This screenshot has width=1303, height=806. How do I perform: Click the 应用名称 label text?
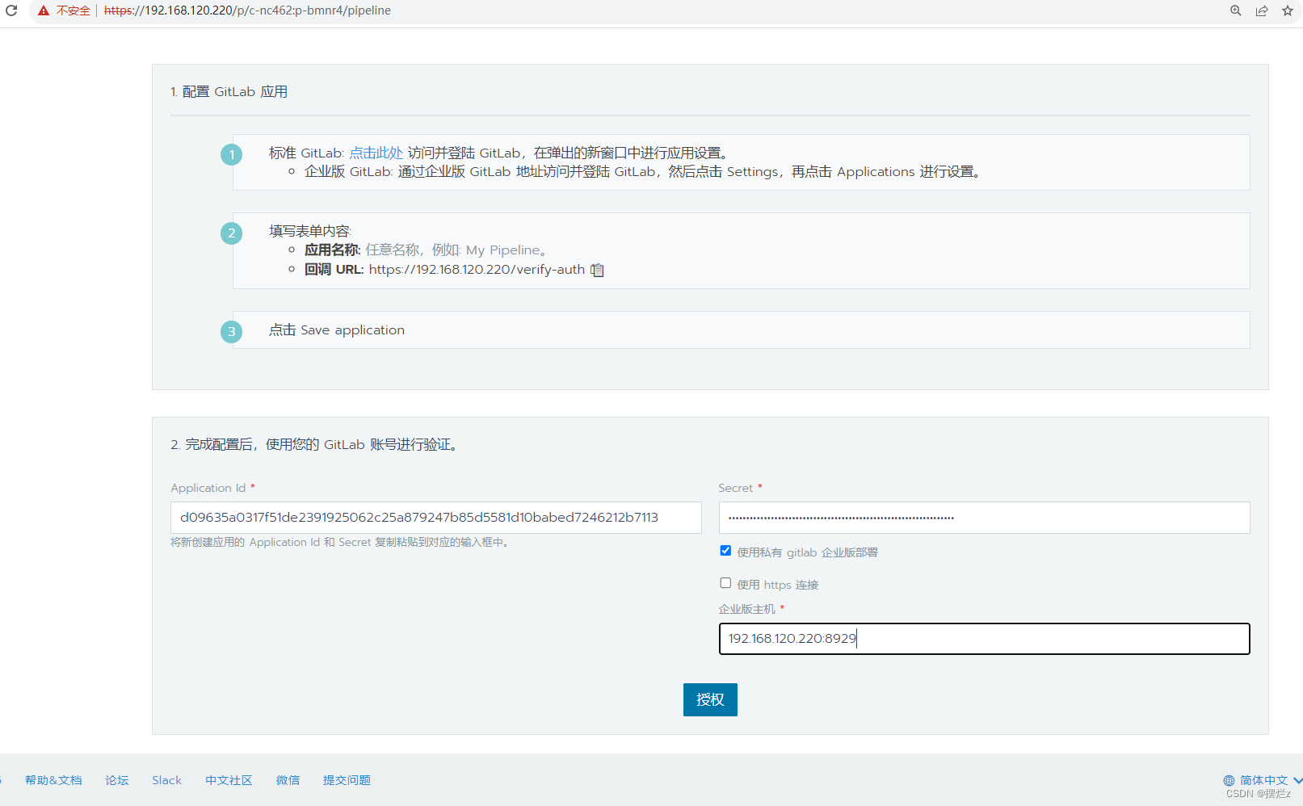pyautogui.click(x=332, y=250)
